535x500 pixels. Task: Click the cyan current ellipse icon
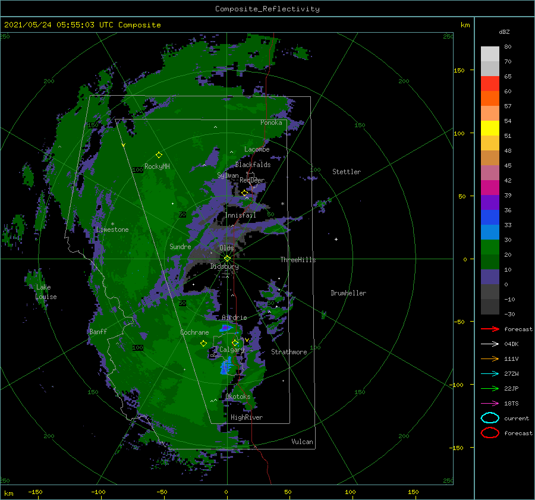[490, 418]
